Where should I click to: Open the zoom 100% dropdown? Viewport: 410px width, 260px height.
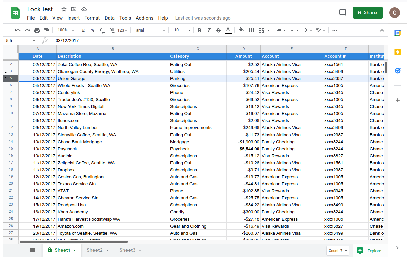pyautogui.click(x=66, y=30)
